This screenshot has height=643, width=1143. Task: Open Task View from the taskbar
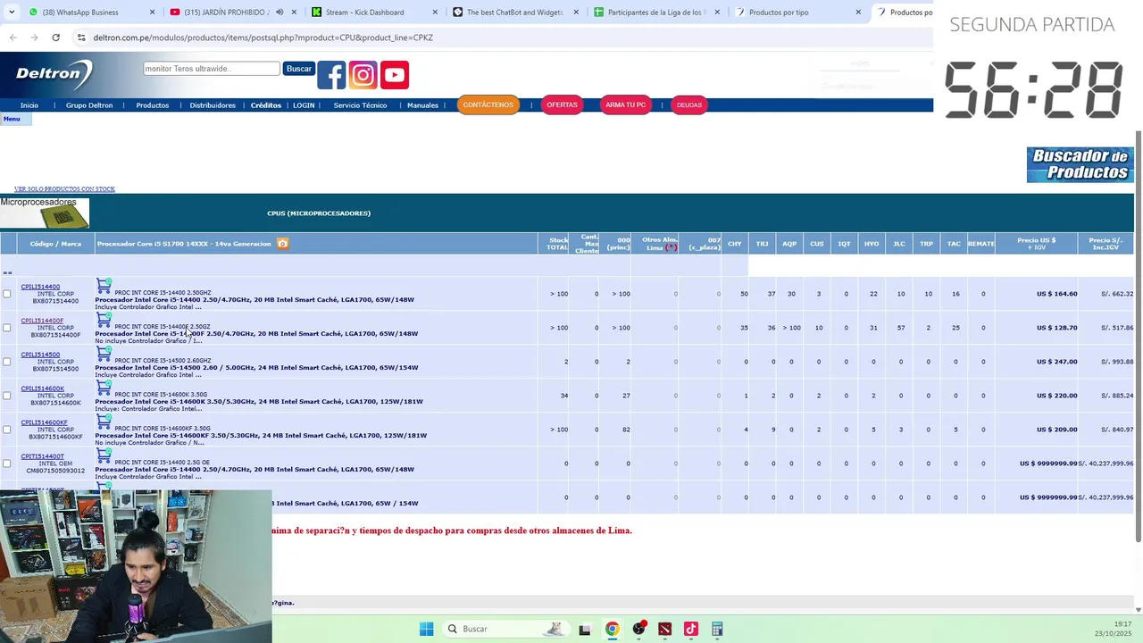click(585, 629)
